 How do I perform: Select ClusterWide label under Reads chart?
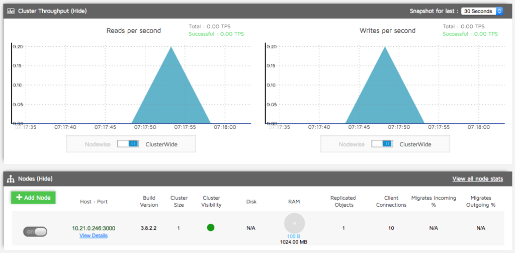click(161, 144)
